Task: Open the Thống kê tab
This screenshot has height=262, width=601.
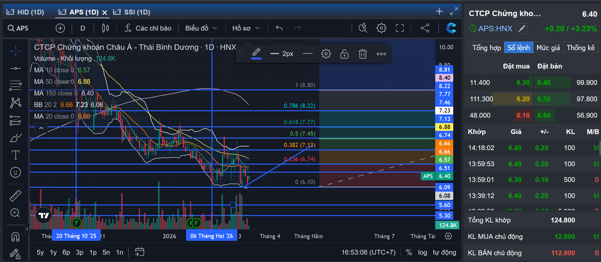Action: point(581,48)
